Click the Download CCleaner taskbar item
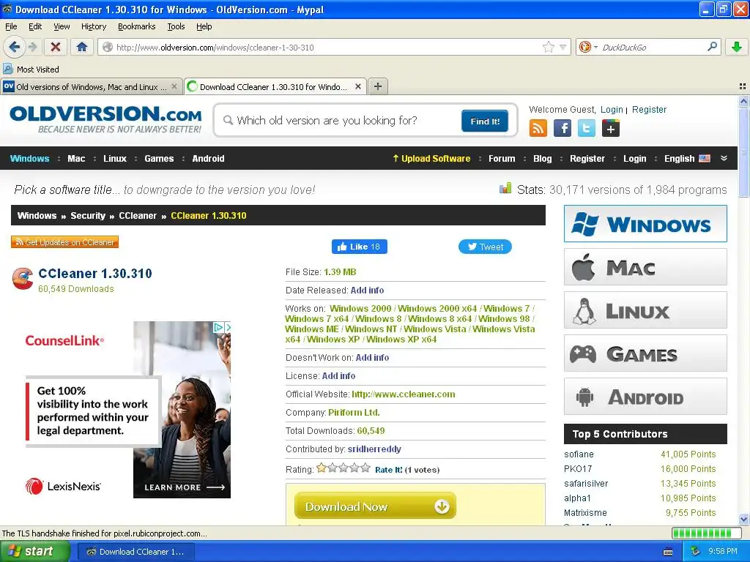This screenshot has height=562, width=750. (x=135, y=552)
